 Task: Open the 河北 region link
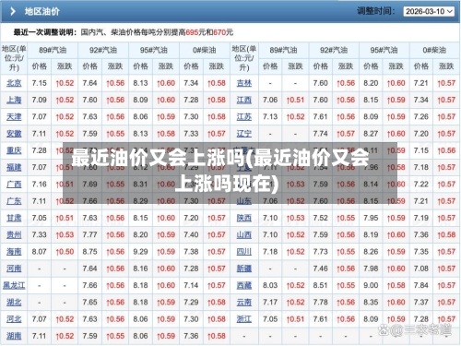(x=14, y=319)
